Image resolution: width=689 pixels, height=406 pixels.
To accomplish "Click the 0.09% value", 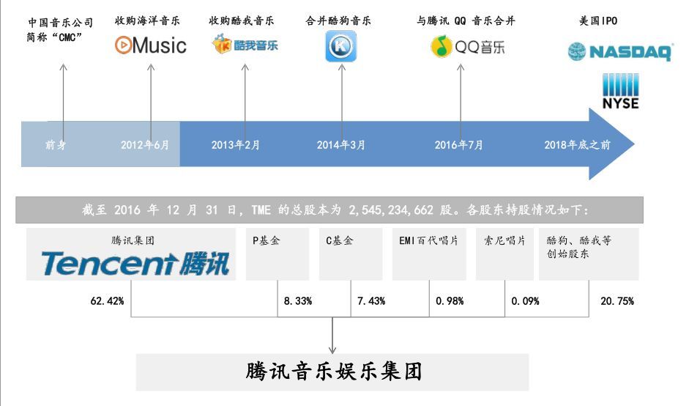I will pyautogui.click(x=525, y=301).
